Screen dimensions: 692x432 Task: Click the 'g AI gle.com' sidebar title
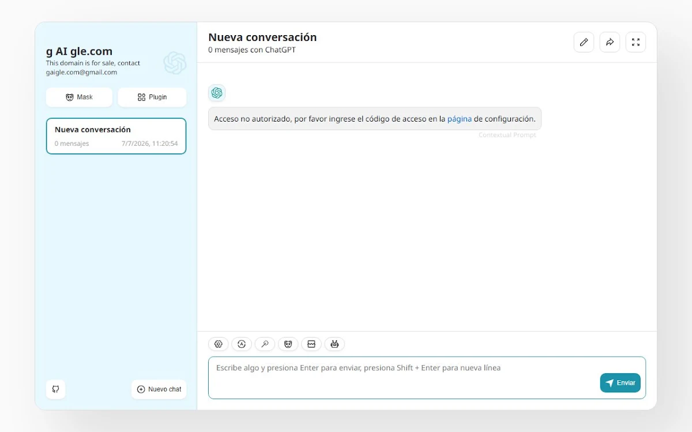[79, 51]
